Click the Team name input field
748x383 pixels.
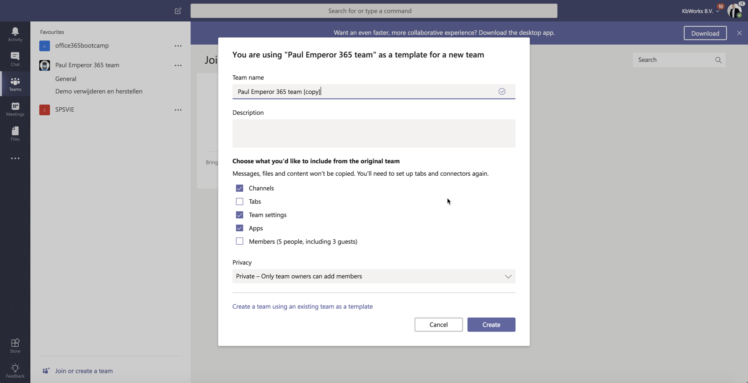click(374, 92)
